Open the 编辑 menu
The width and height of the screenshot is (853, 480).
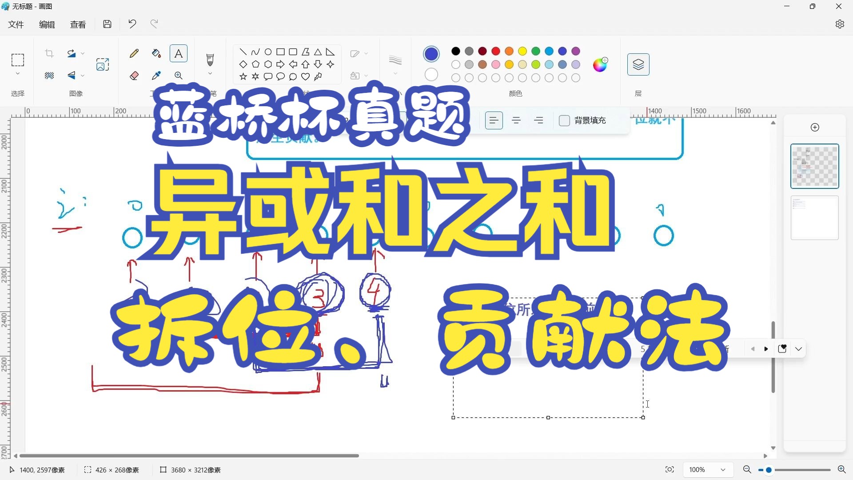coord(47,24)
